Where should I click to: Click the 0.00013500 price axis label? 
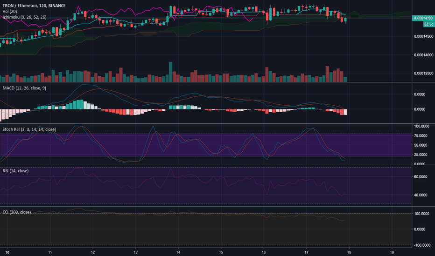(424, 74)
